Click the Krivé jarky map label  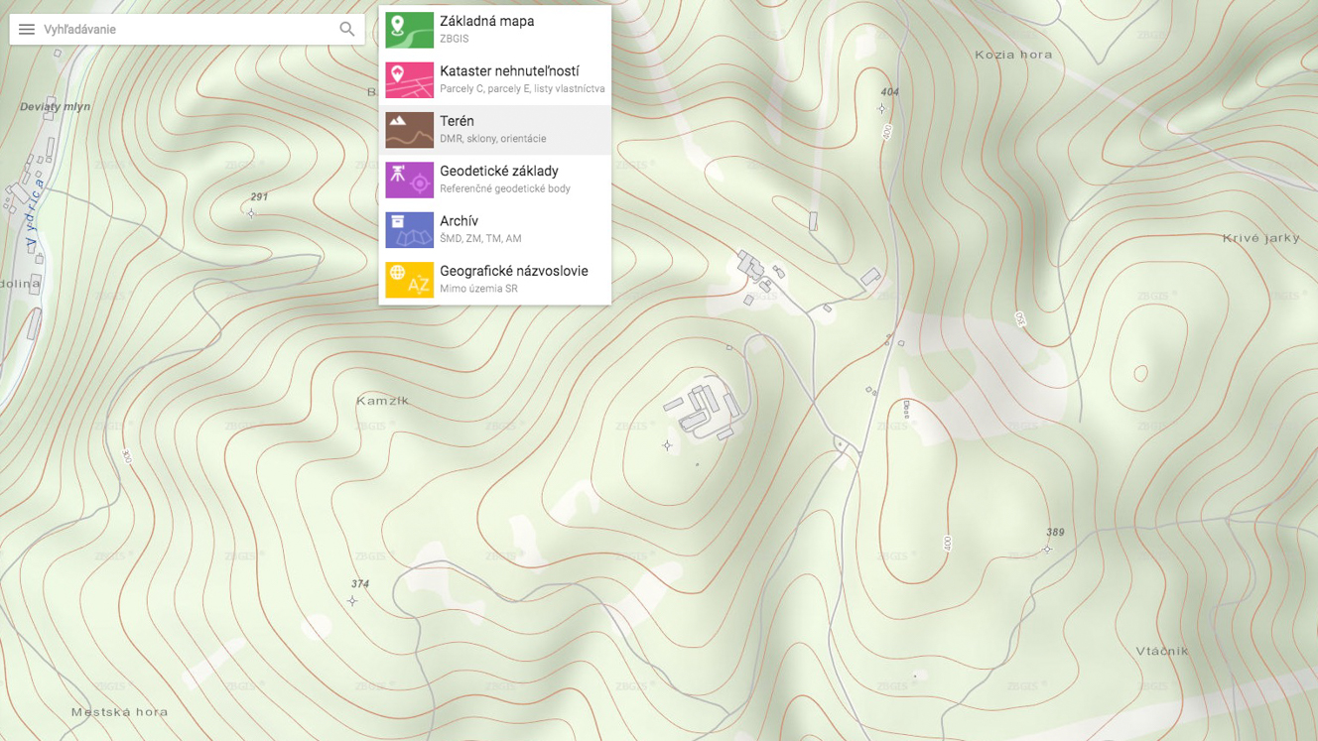(1261, 238)
